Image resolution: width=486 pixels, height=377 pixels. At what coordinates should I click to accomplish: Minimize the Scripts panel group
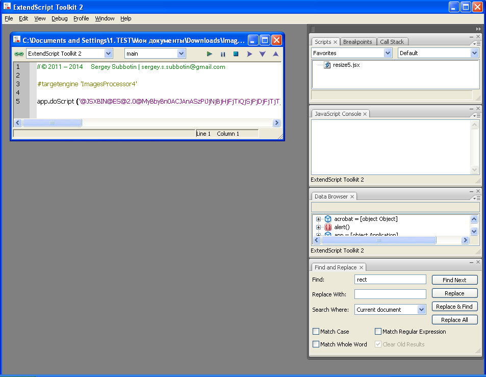pyautogui.click(x=471, y=37)
